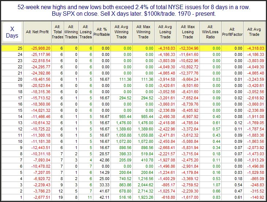
Task: Click max winning trade value 2,714.32
Action: pyautogui.click(x=146, y=191)
